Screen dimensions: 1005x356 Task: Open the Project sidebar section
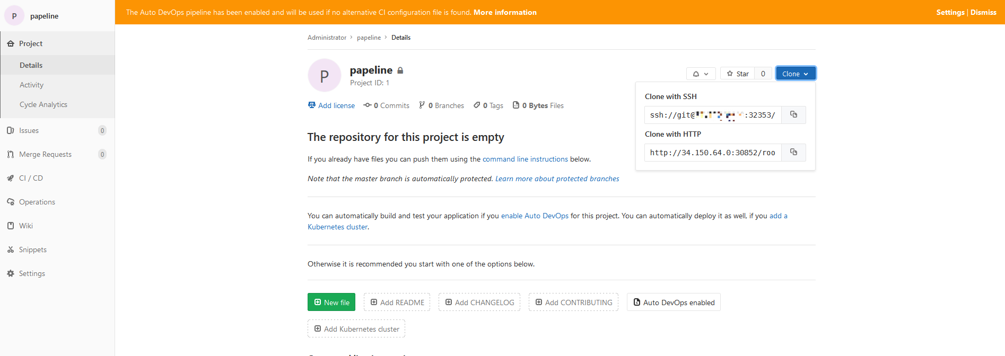point(57,43)
